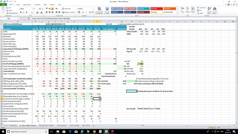Select the green P/E value cell 6.96

[140, 64]
